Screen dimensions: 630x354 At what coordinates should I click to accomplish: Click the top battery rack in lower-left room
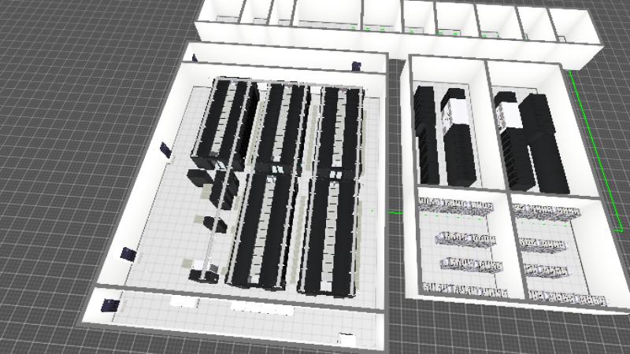(x=457, y=207)
